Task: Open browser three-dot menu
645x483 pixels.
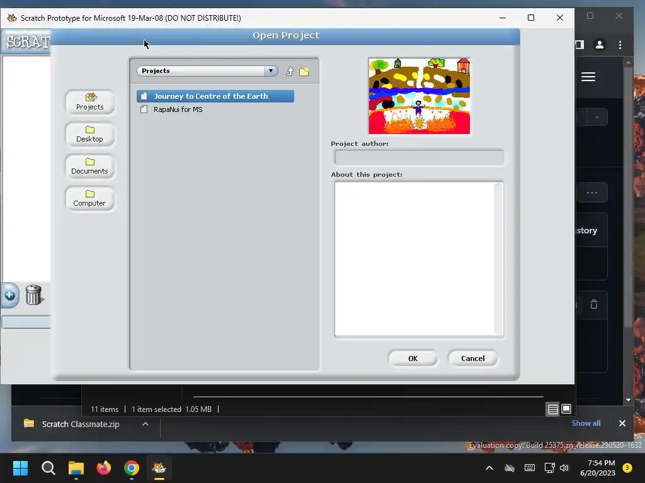Action: click(620, 45)
